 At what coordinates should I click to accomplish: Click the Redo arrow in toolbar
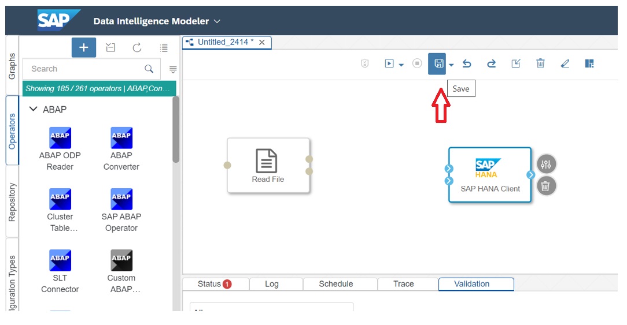point(491,63)
